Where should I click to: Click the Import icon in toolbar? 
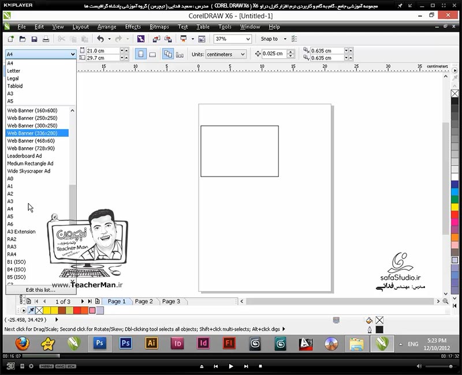click(157, 39)
